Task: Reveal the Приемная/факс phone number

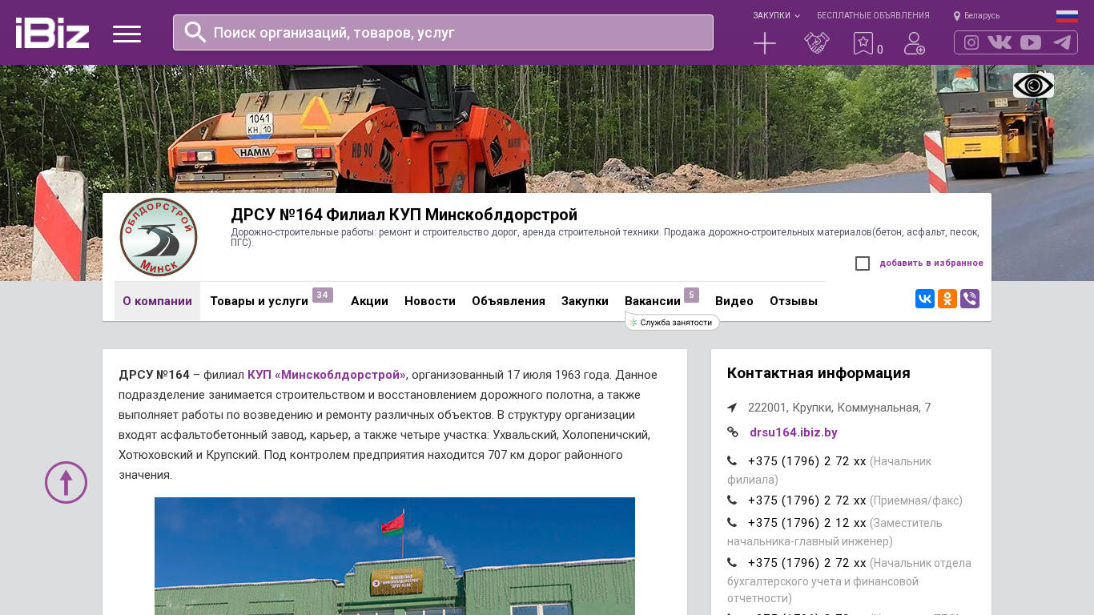Action: point(807,500)
